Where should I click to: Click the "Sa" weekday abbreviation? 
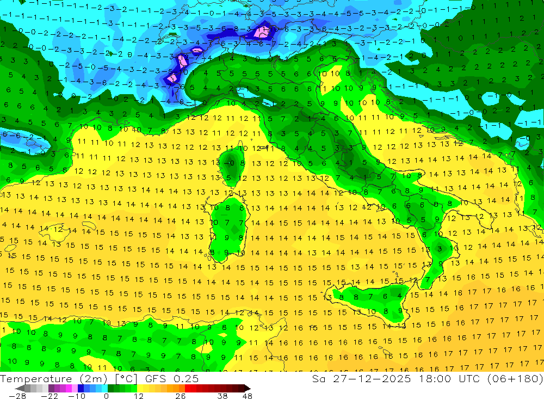318,378
